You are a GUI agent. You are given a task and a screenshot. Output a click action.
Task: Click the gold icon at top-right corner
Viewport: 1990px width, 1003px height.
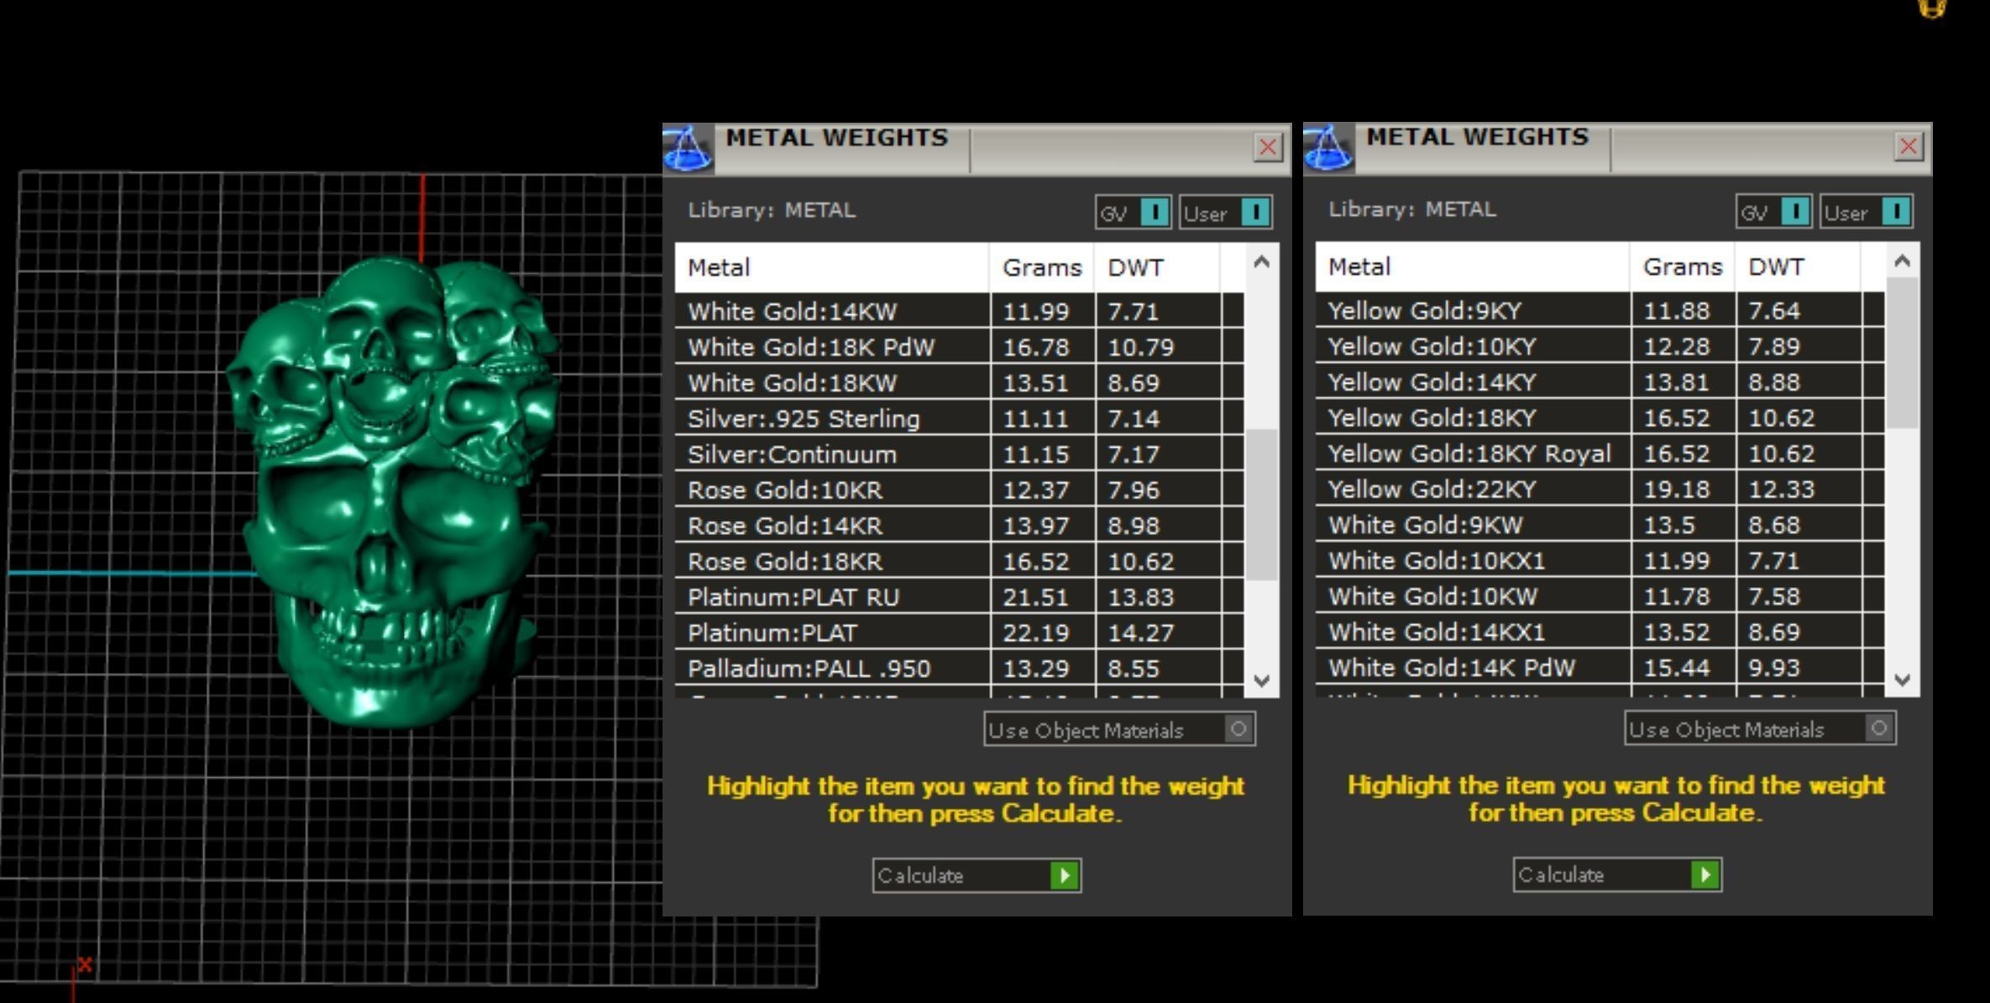coord(1932,8)
